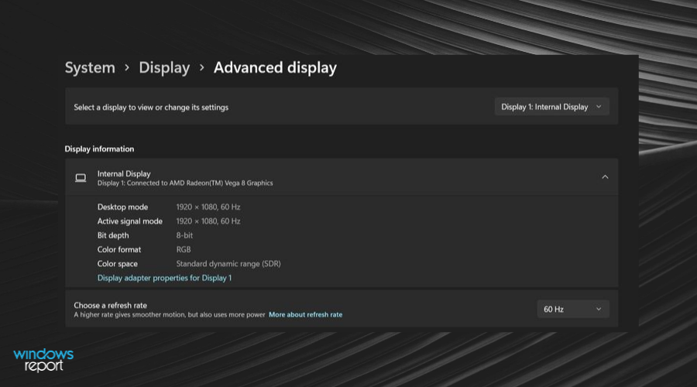Image resolution: width=697 pixels, height=387 pixels.
Task: Open the More about refresh rate link
Action: point(305,314)
